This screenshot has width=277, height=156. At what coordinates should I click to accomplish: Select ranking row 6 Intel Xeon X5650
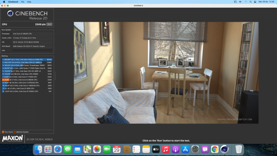27,74
